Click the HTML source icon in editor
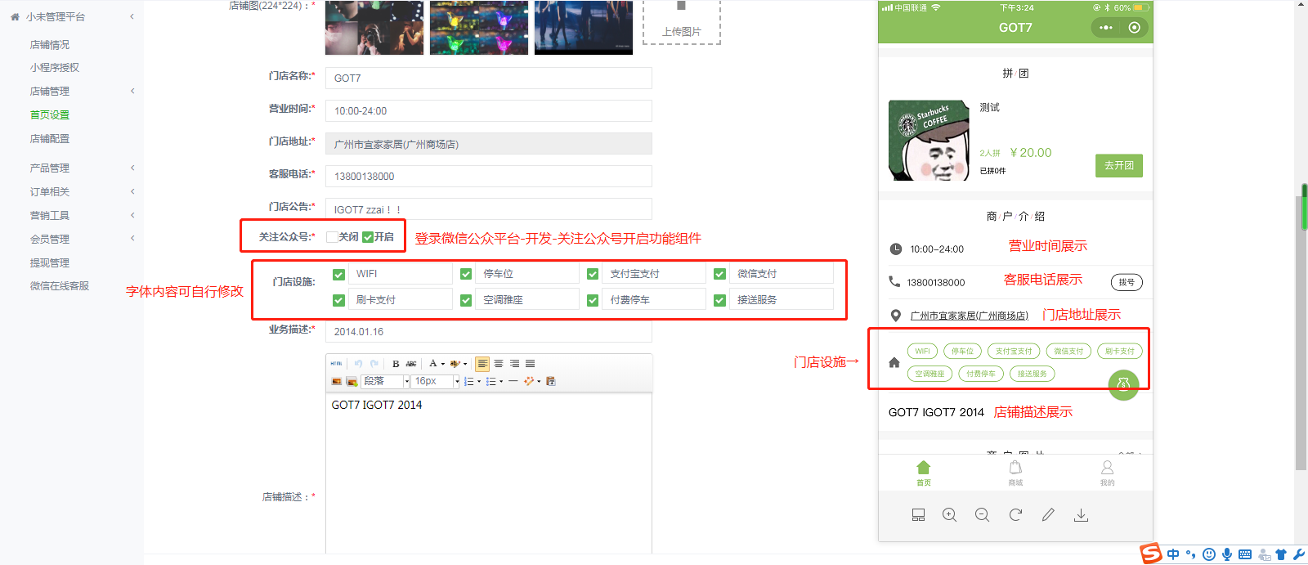The height and width of the screenshot is (565, 1308). (336, 364)
